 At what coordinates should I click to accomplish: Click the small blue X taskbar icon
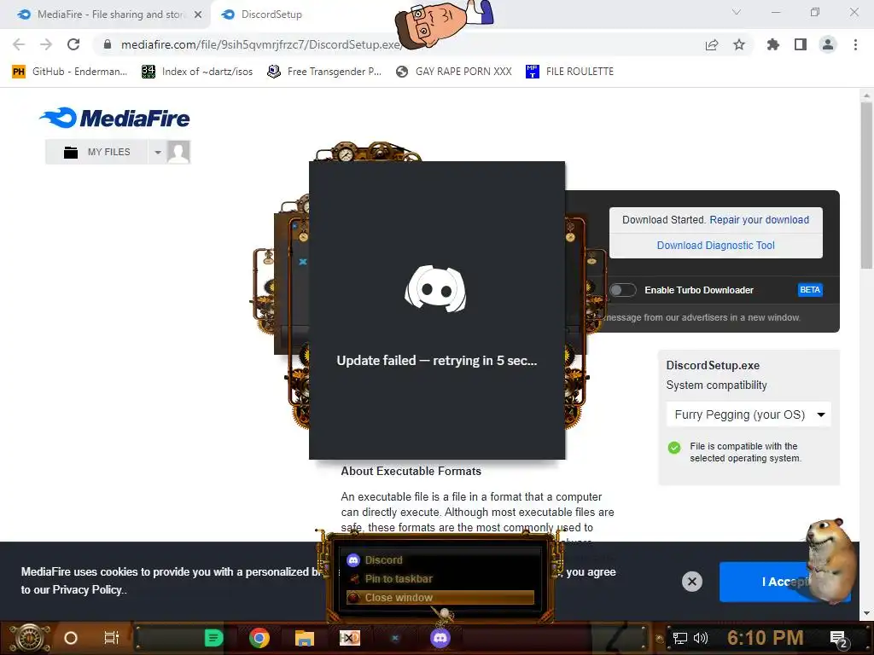point(395,638)
